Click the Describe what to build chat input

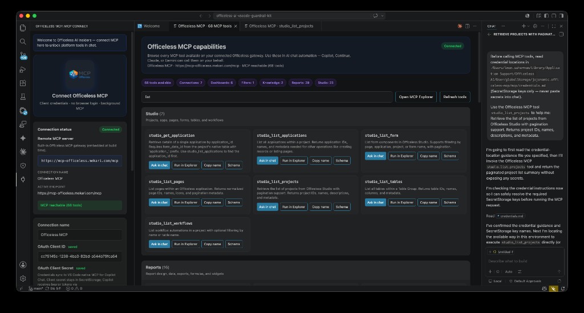[525, 261]
